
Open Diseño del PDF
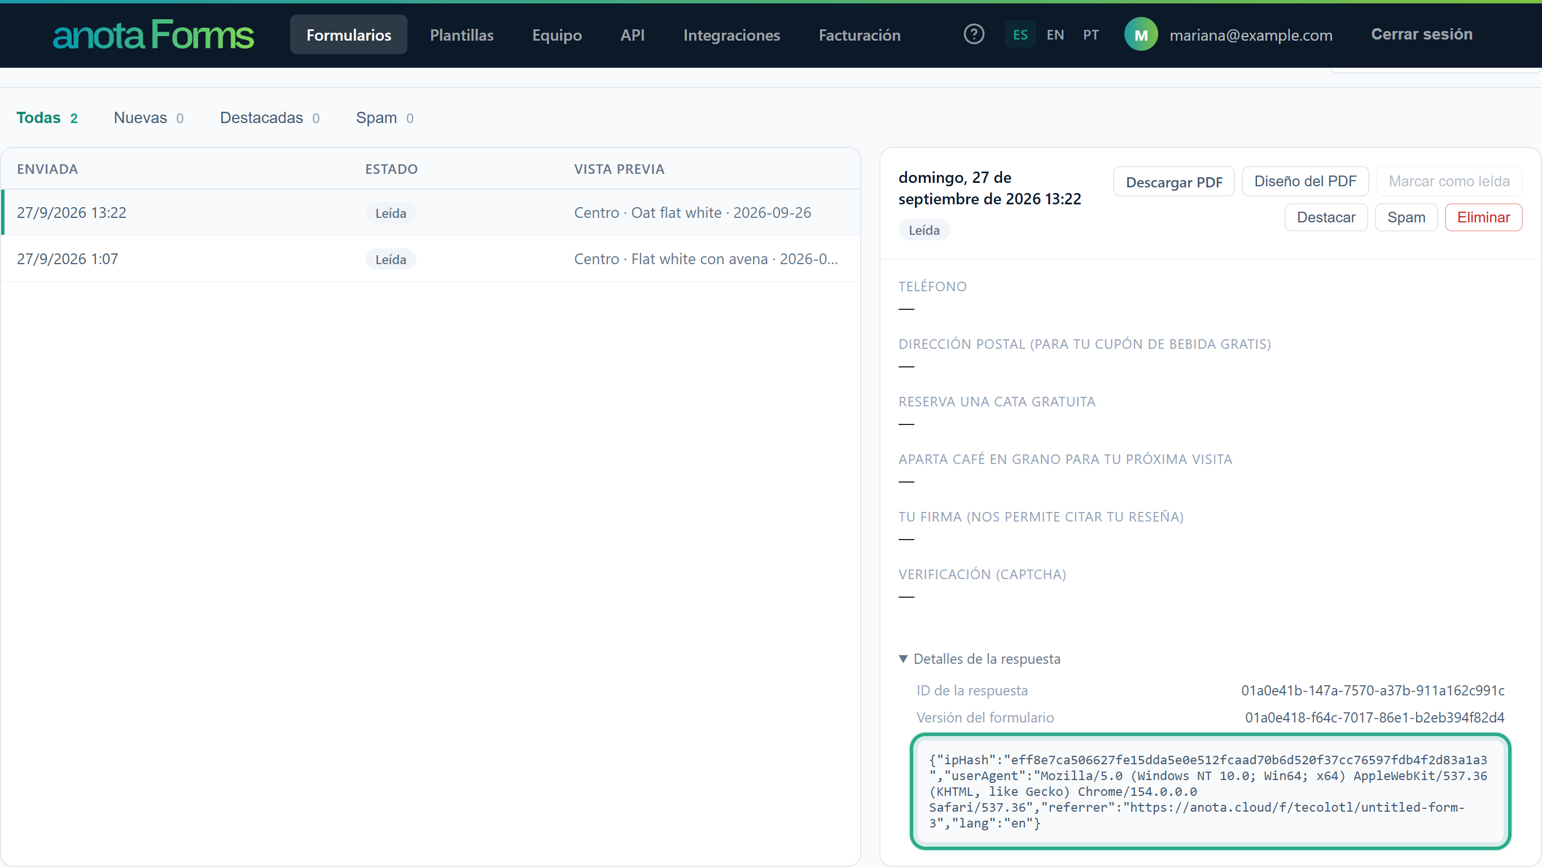(x=1305, y=181)
